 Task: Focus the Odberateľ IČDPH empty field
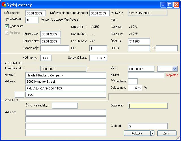coord(146,75)
